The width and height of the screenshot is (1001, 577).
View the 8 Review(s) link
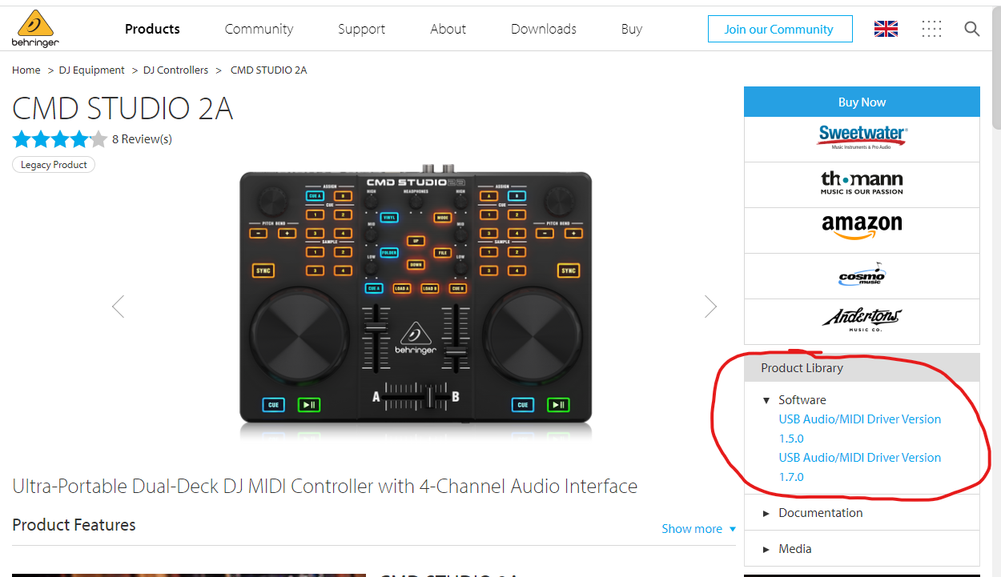(142, 138)
